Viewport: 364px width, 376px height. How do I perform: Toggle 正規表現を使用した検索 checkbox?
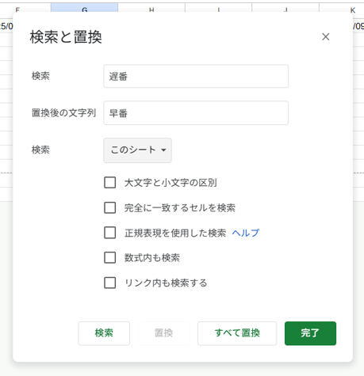[110, 233]
